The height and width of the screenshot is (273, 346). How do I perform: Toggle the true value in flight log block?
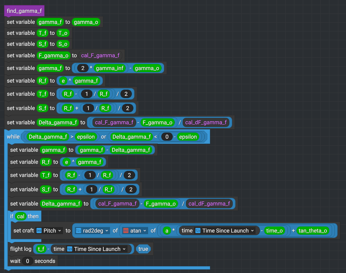click(143, 249)
